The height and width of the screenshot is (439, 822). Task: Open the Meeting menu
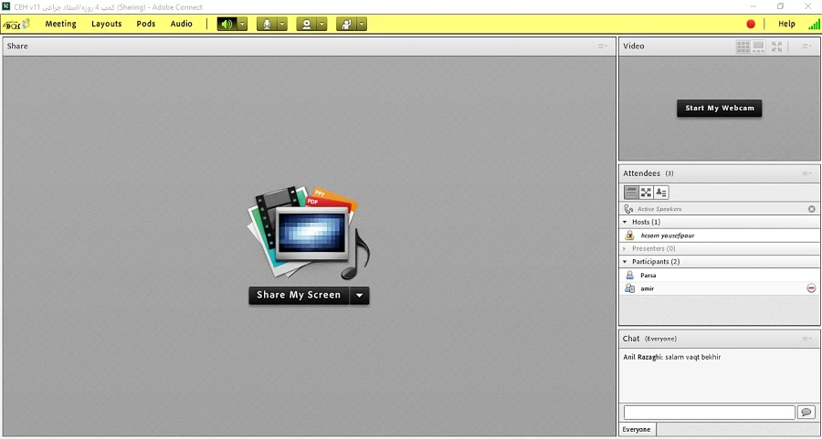pos(61,24)
